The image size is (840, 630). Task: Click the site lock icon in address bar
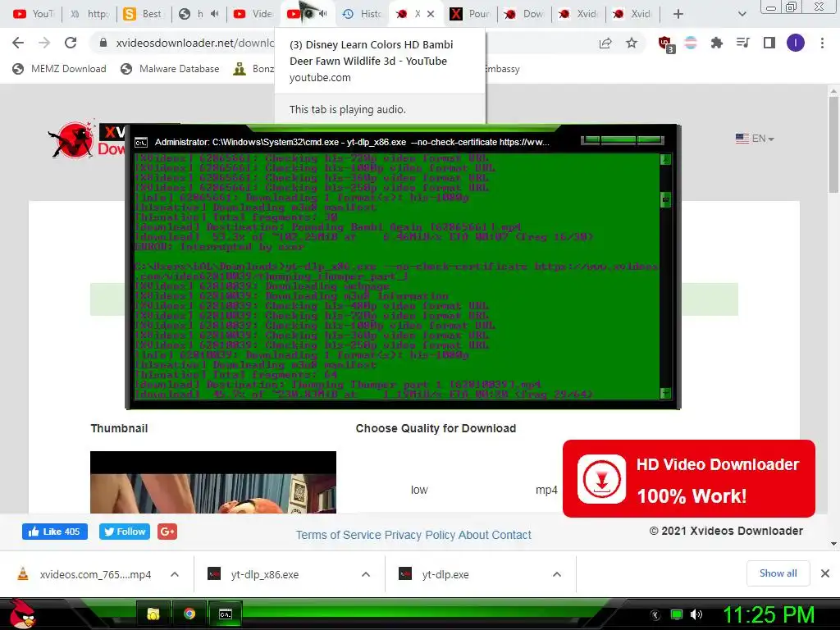[x=104, y=43]
